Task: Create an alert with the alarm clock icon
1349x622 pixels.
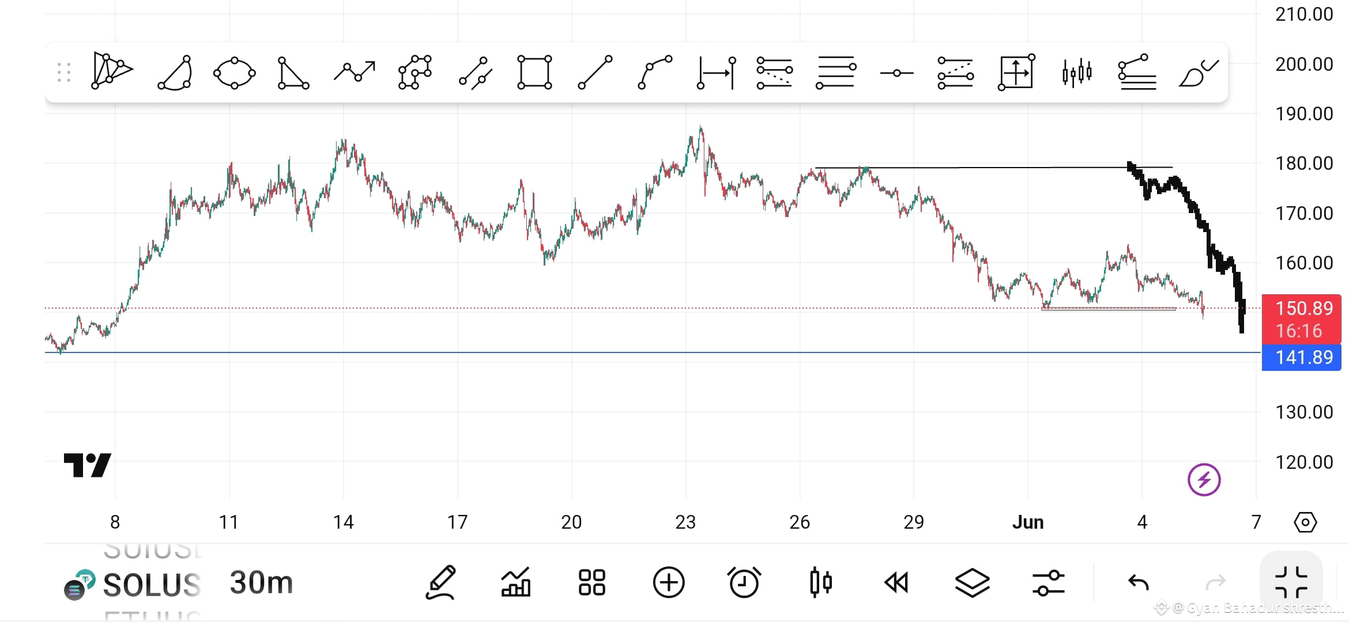Action: coord(744,582)
